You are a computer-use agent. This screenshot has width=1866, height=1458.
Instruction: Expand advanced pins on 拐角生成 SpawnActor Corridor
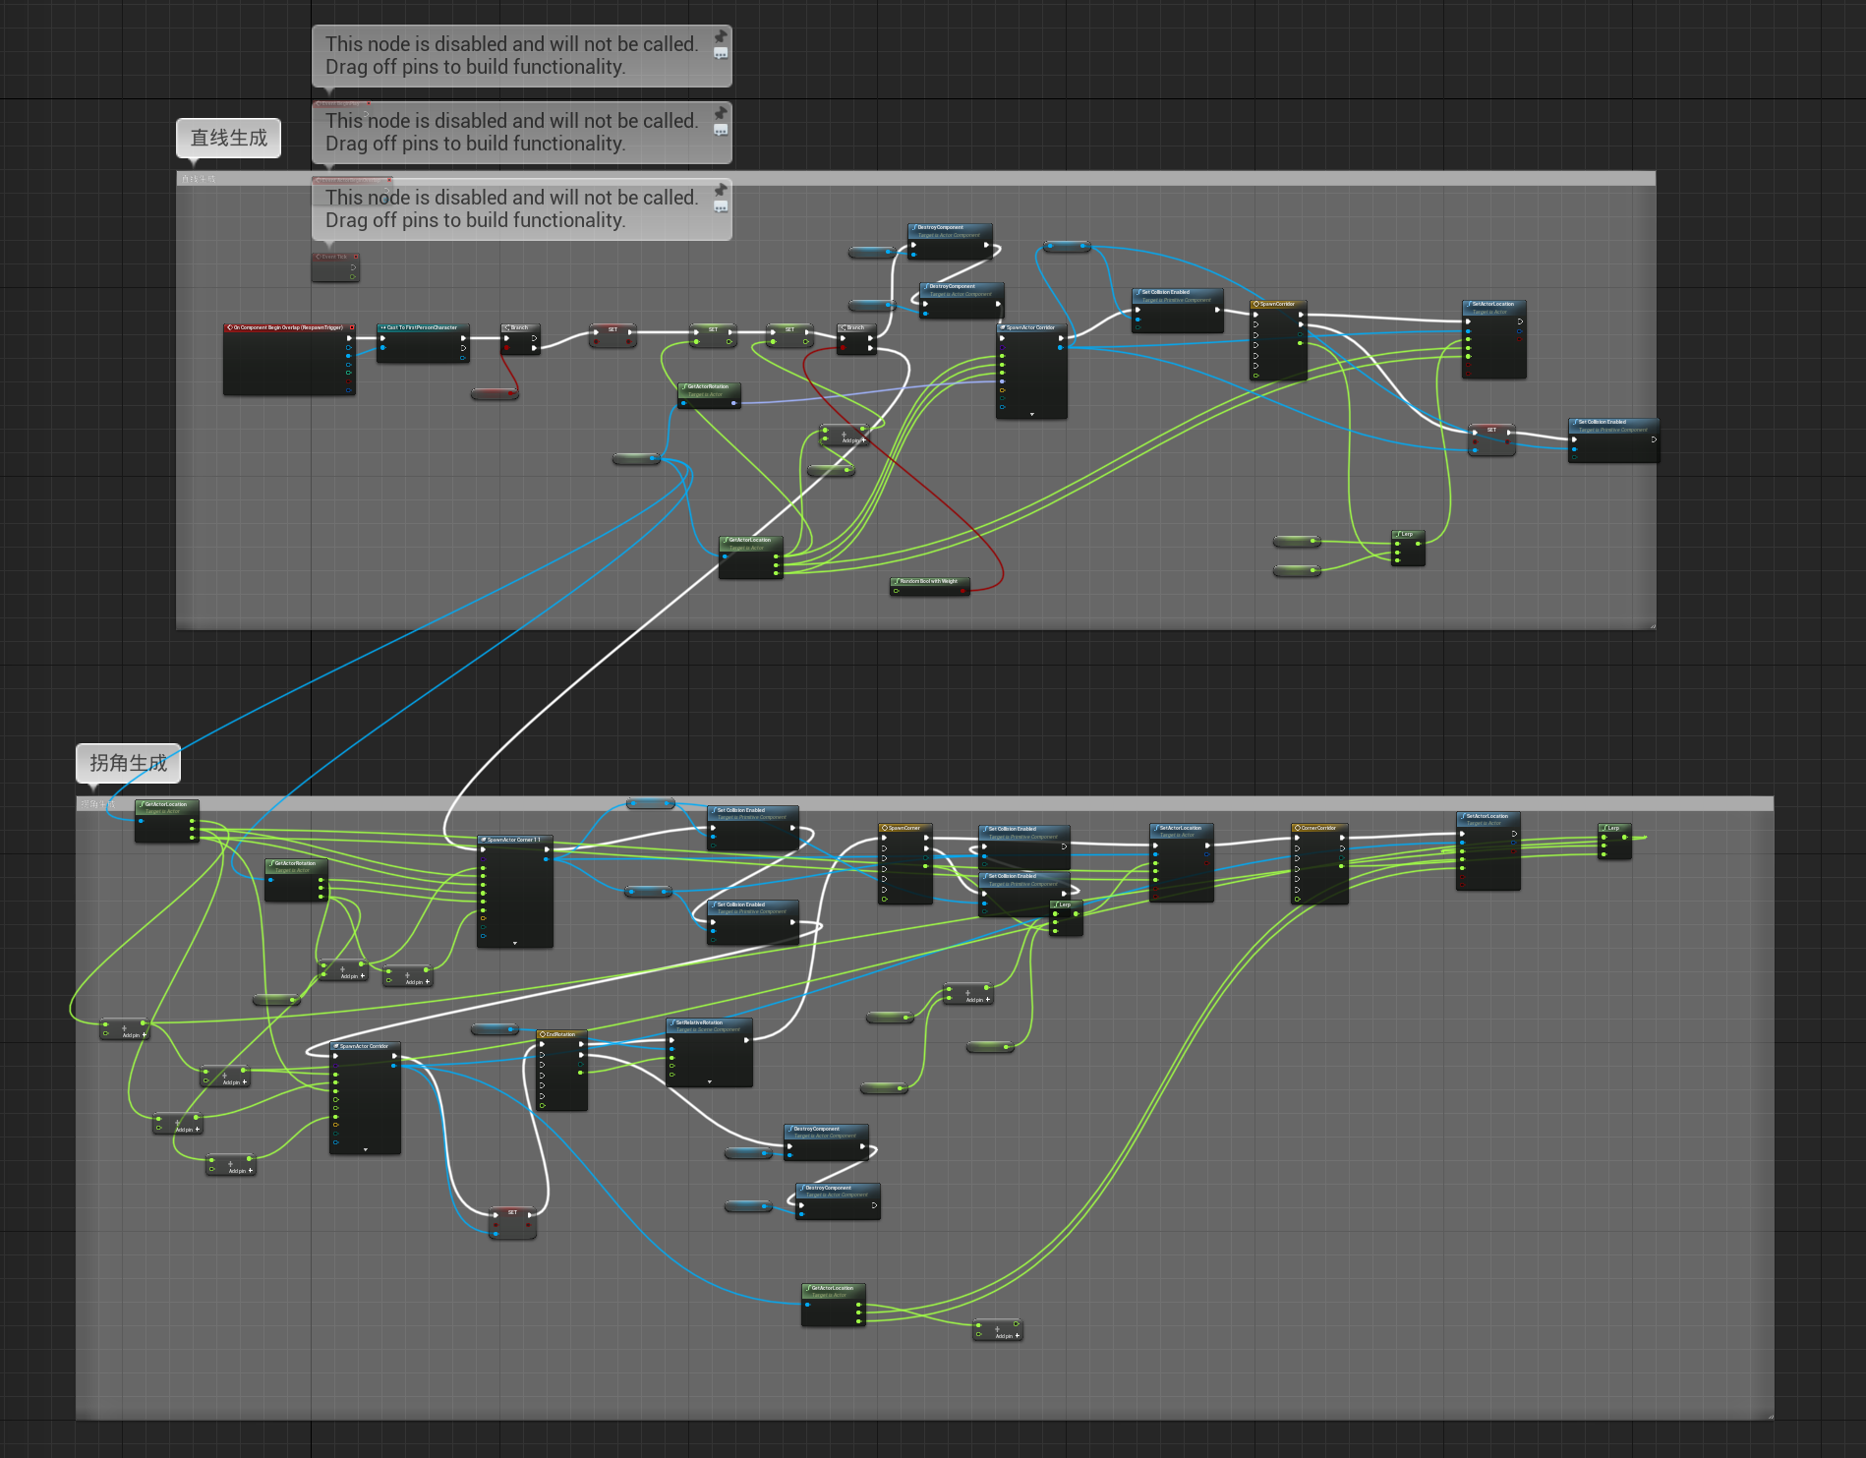coord(365,1149)
